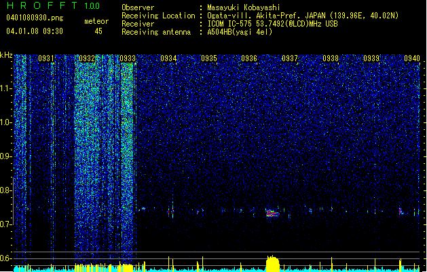Click observer name Masayuki Kobayashi
This screenshot has width=427, height=272.
[x=244, y=7]
